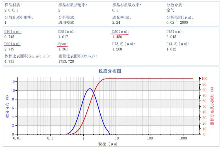Select the 重量比表面积 value 1753.728
The height and width of the screenshot is (147, 223).
point(66,61)
